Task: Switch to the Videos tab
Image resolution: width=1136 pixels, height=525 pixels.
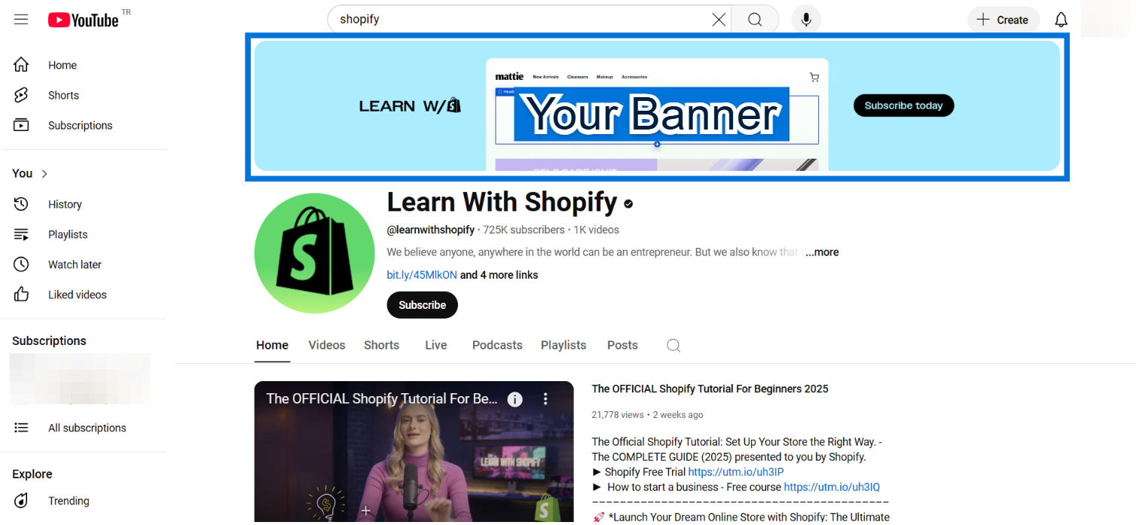Action: click(x=327, y=345)
